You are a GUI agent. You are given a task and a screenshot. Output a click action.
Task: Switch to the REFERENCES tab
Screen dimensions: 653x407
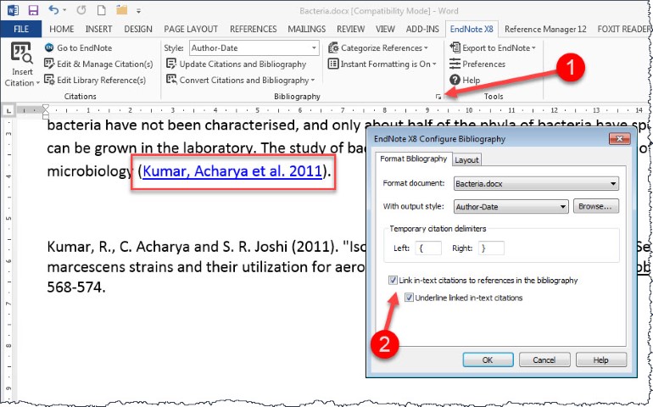pyautogui.click(x=254, y=29)
